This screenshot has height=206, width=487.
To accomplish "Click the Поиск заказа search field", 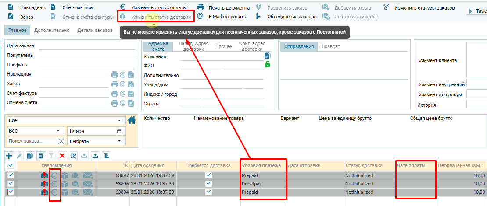I will pyautogui.click(x=32, y=141).
